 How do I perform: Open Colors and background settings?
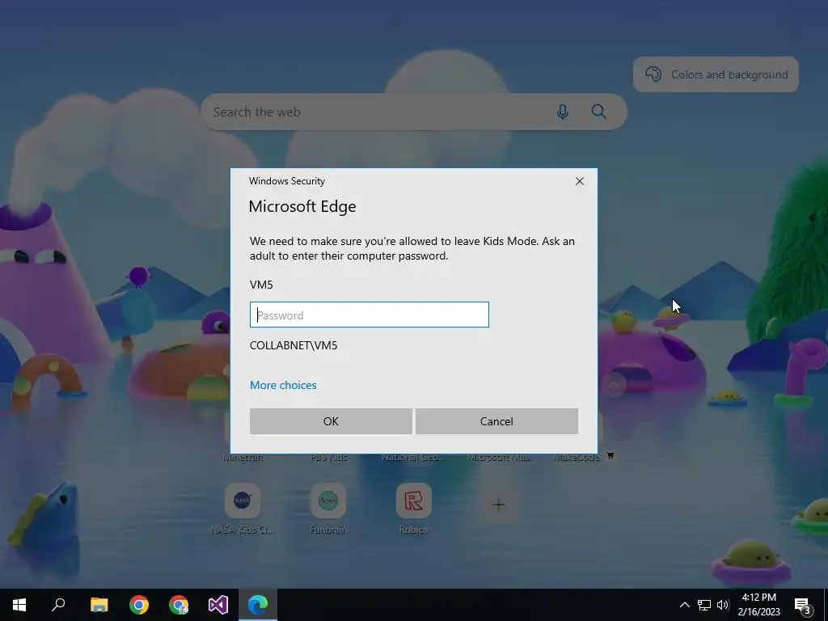click(716, 74)
